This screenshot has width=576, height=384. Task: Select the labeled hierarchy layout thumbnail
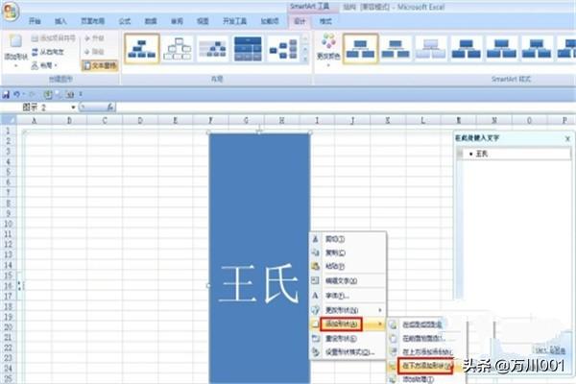pos(213,49)
